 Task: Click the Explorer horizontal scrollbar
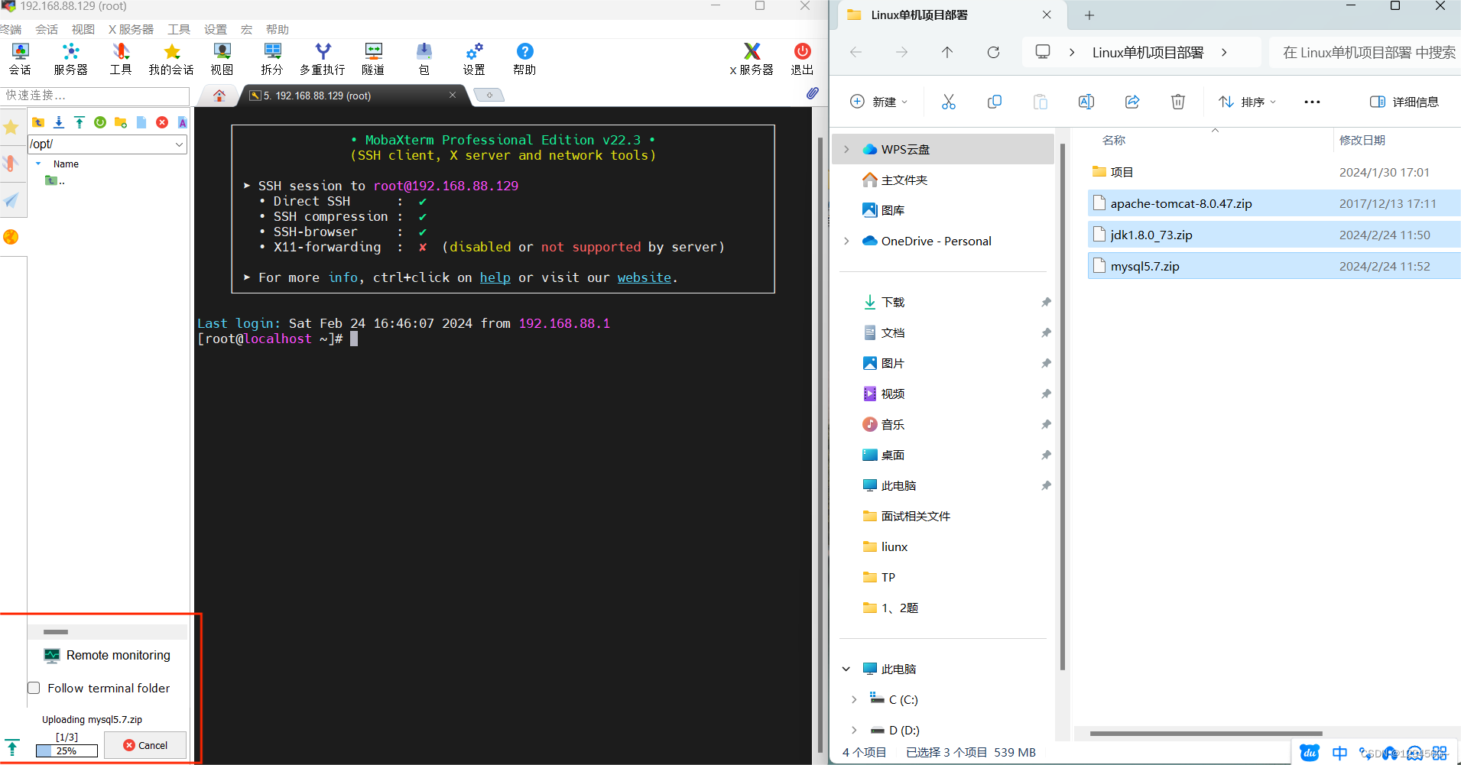1206,733
